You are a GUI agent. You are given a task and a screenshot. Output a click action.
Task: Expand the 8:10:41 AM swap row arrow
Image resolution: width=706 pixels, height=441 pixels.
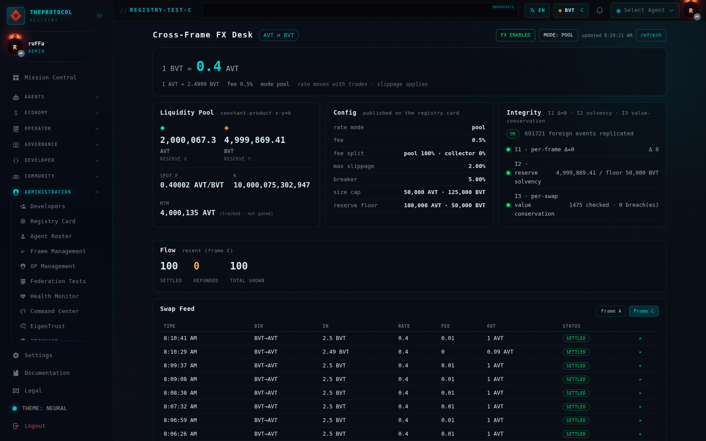click(x=640, y=339)
